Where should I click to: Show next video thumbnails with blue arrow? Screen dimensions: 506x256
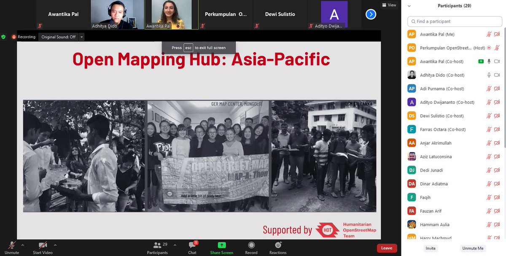371,15
